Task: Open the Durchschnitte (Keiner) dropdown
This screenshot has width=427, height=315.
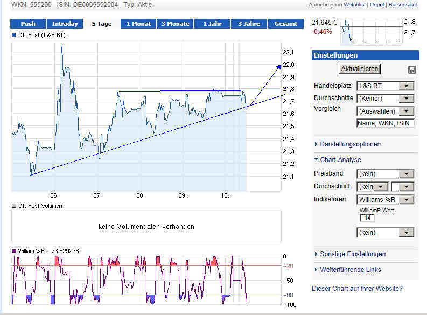Action: (386, 99)
